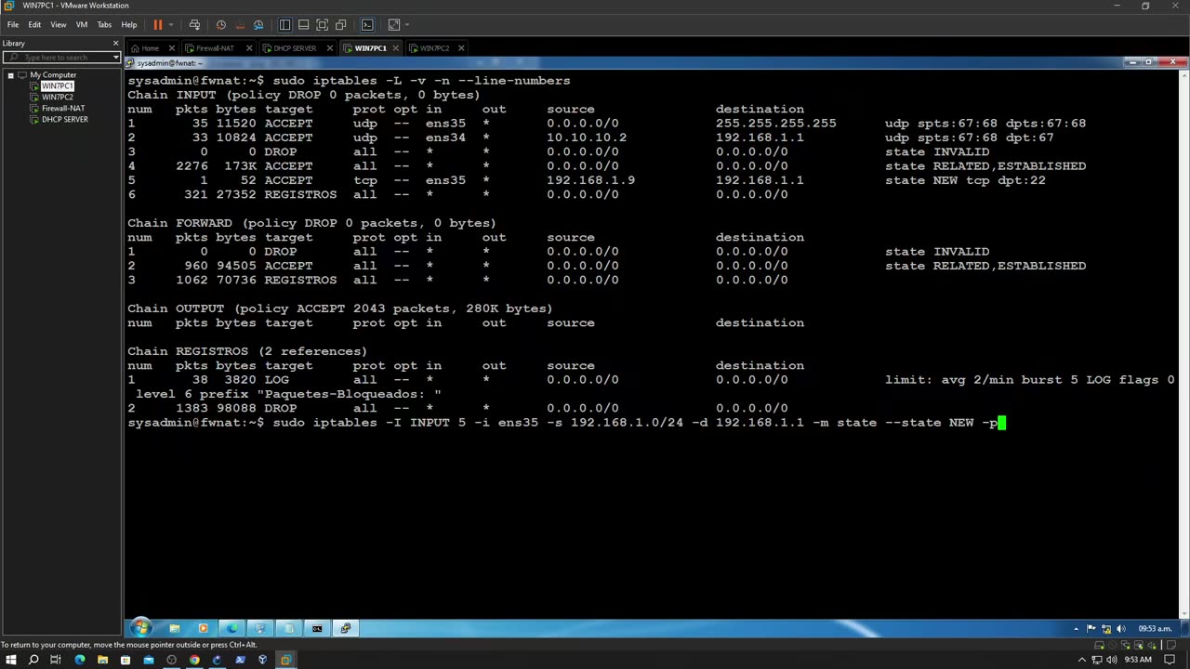Screen dimensions: 1190x669
Task: Open the stretch guest dropdown arrow
Action: [406, 25]
